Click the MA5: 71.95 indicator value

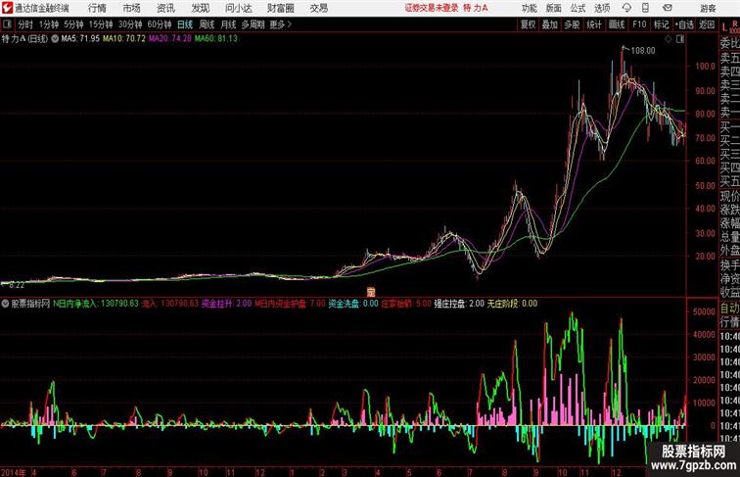coord(80,39)
